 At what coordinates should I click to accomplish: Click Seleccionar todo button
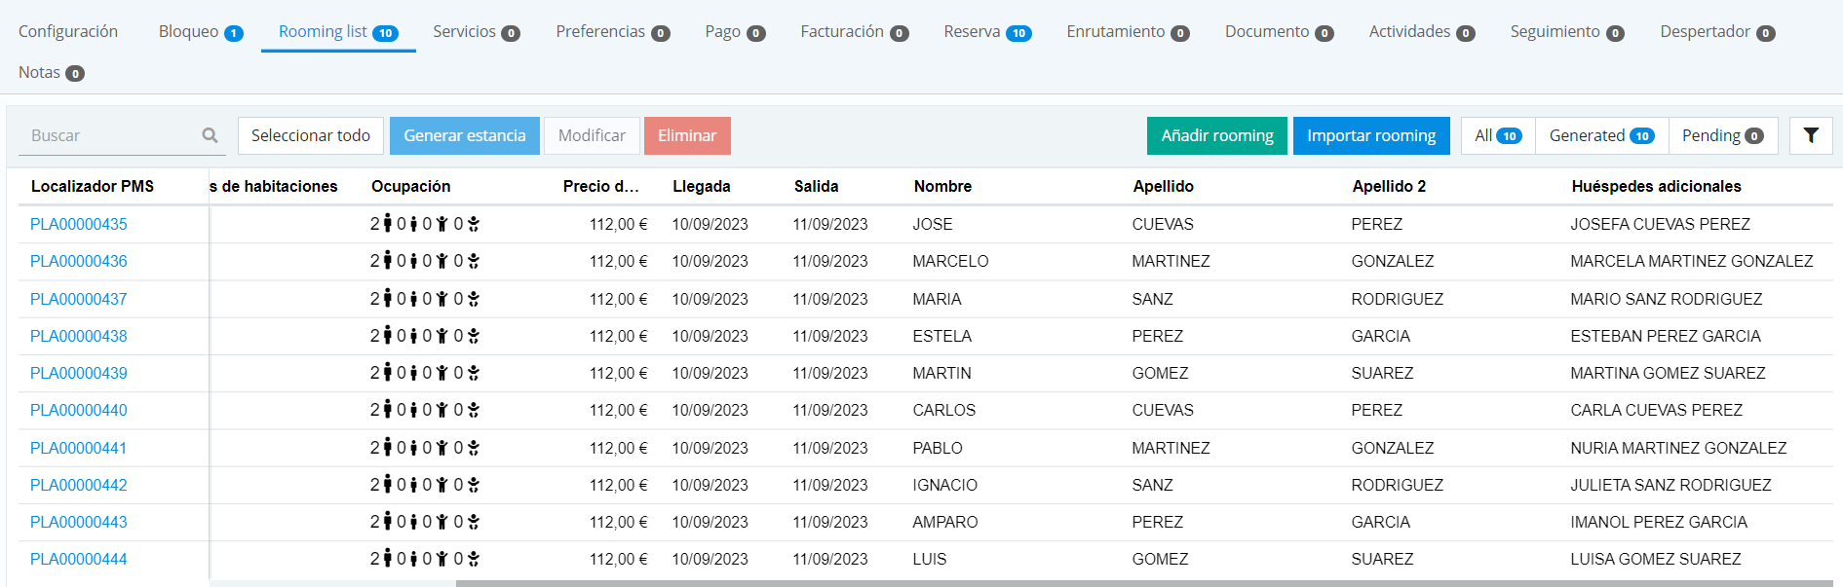click(310, 135)
